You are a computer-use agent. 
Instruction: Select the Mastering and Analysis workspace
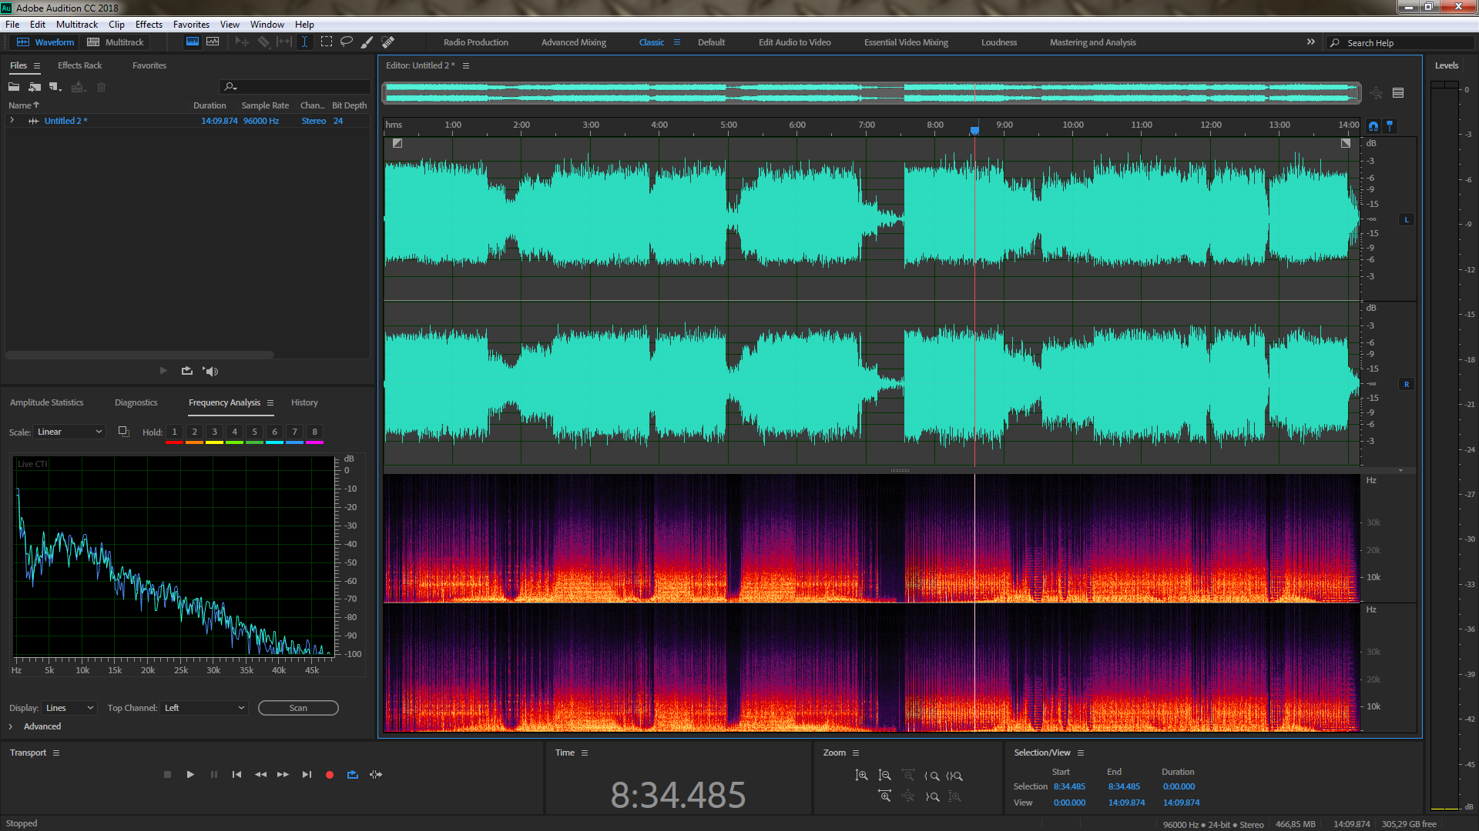pos(1092,42)
